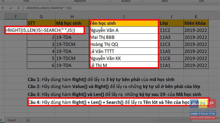The height and width of the screenshot is (123, 220).
Task: Select cell 'Hoàng Thị QQ'
Action: 124,44
